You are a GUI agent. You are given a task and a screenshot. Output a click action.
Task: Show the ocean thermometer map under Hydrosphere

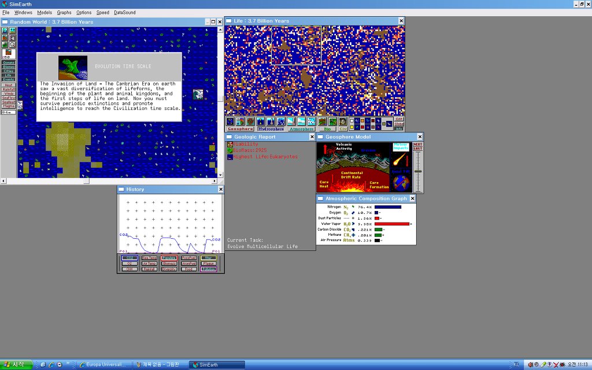[x=271, y=121]
